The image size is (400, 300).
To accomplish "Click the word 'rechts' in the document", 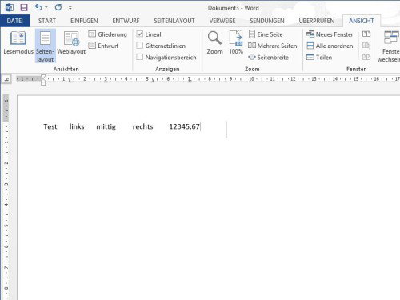I will tap(142, 126).
